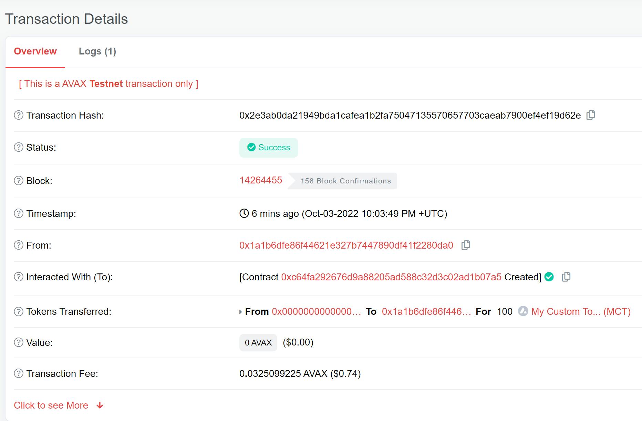Screen dimensions: 642x421
Task: Click the Success status badge
Action: [x=268, y=147]
